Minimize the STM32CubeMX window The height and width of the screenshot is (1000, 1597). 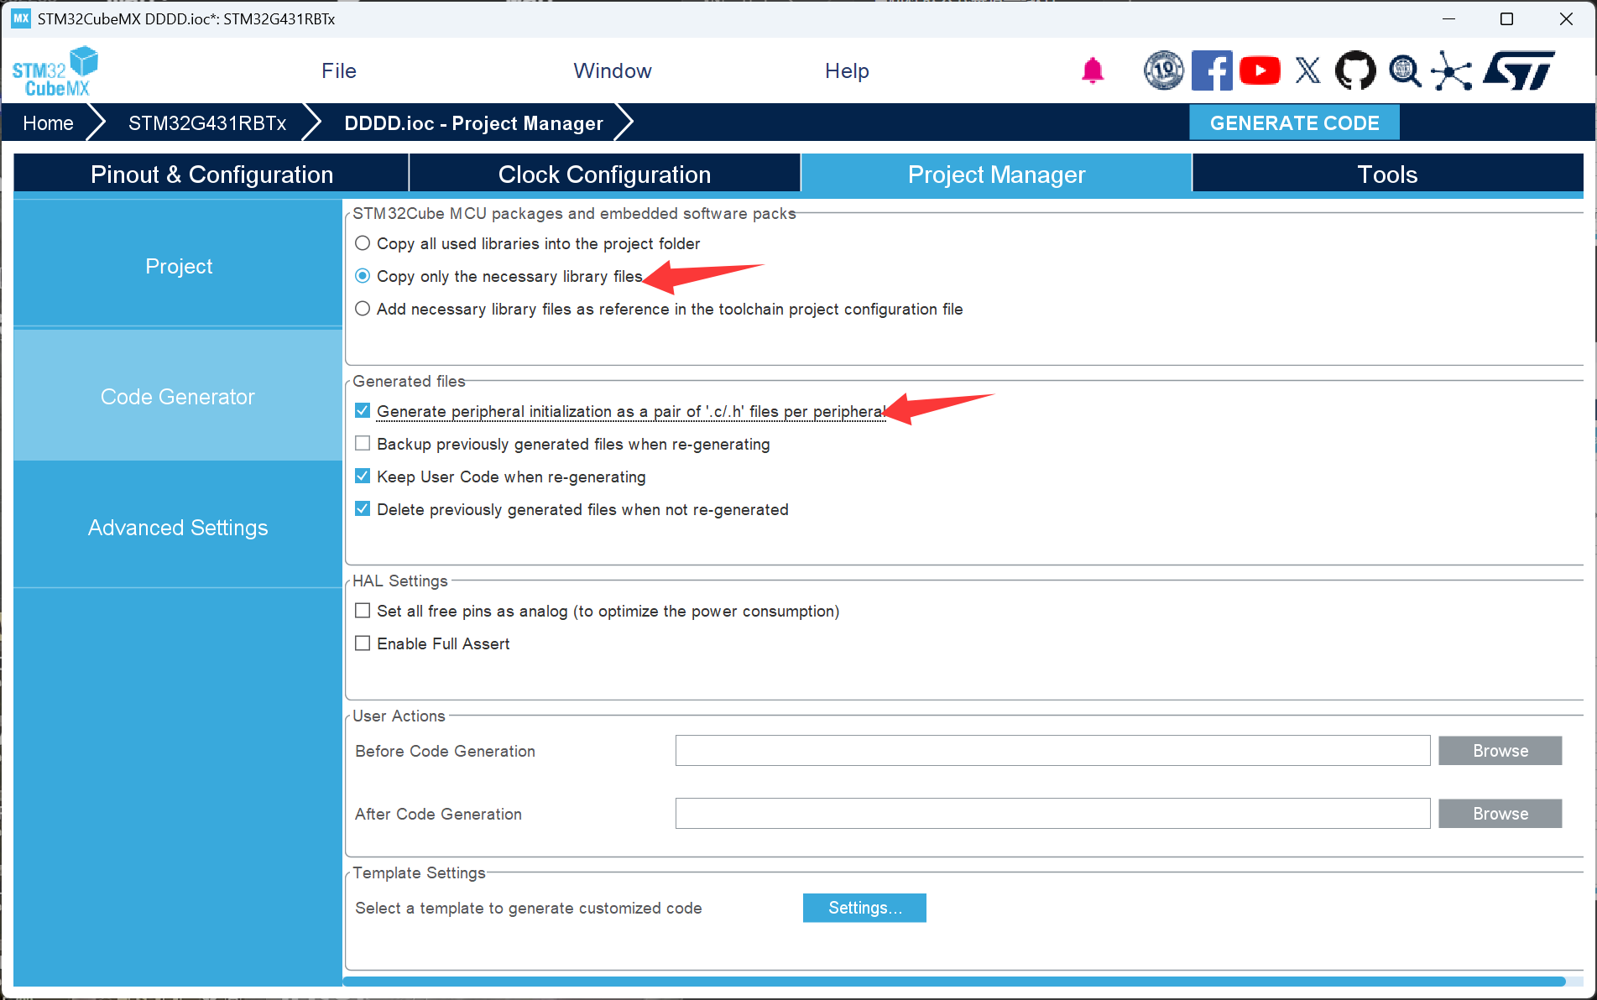tap(1448, 18)
